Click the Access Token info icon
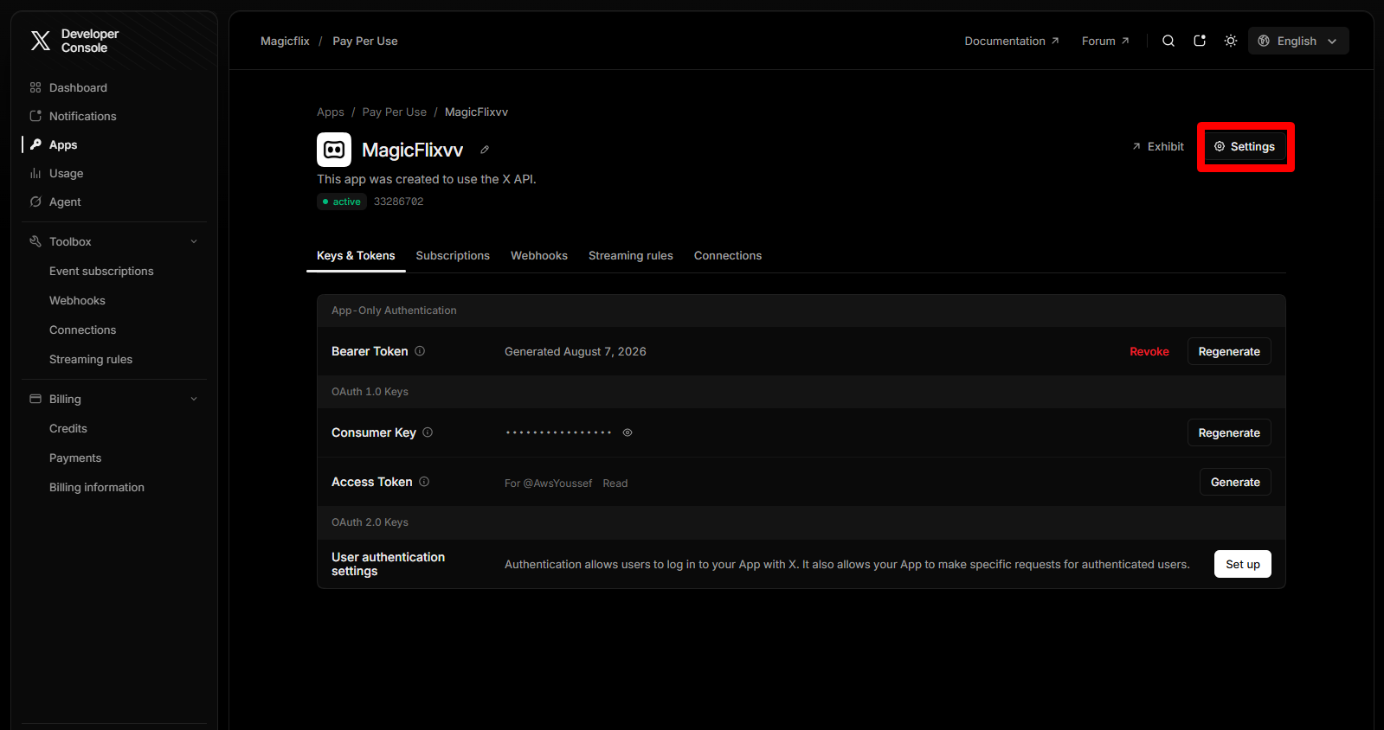This screenshot has width=1384, height=730. pyautogui.click(x=424, y=482)
